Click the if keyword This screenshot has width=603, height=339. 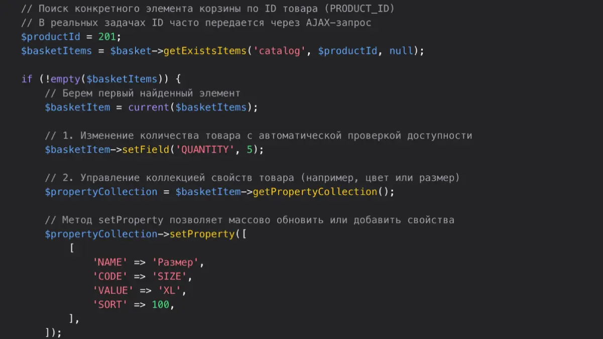(27, 79)
